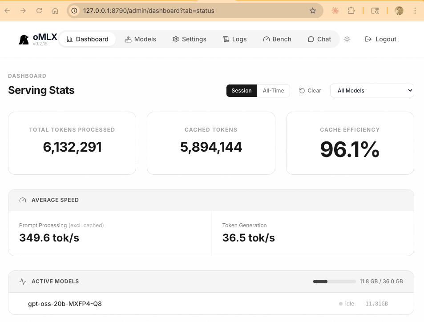Open the browser three-dot menu

point(415,11)
